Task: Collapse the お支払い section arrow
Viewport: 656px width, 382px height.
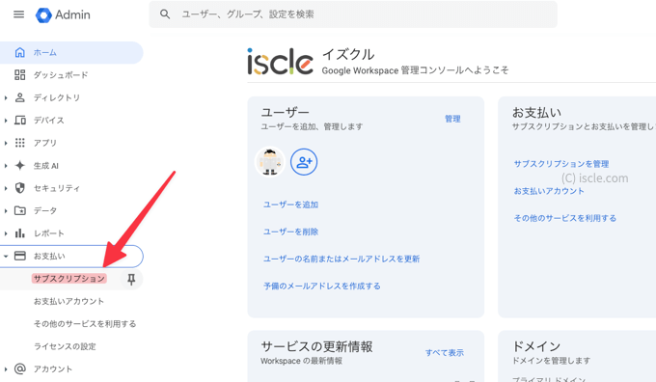Action: click(x=6, y=256)
